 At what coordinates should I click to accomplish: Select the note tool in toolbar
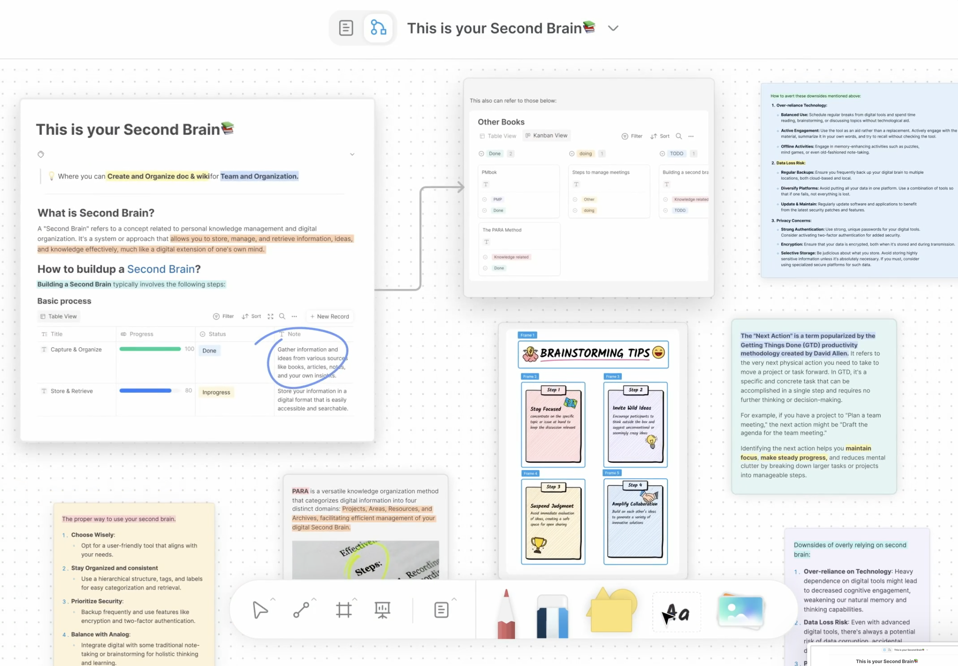pos(441,610)
